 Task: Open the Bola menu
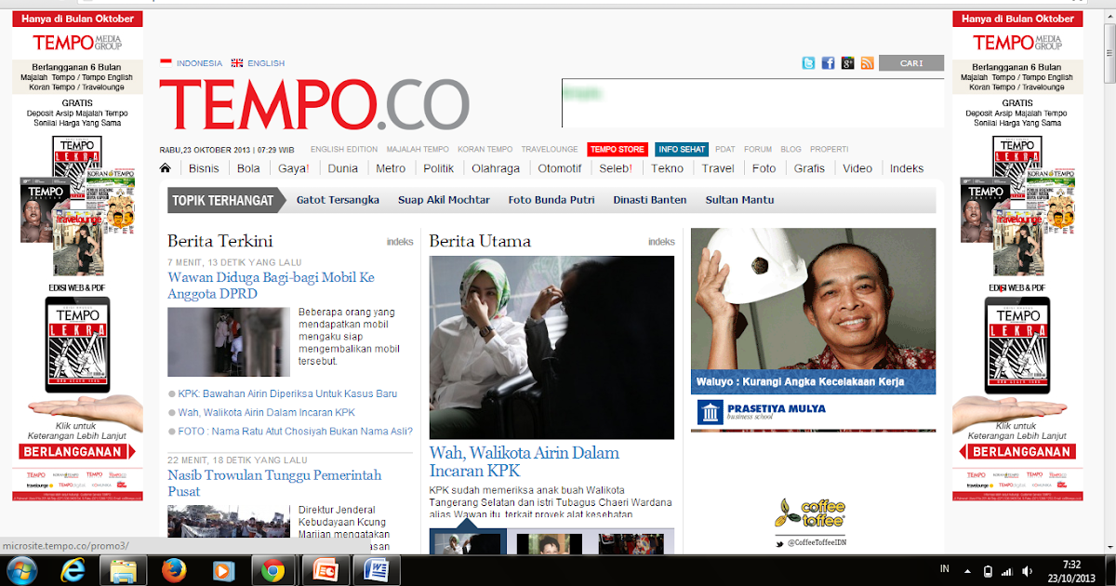point(248,168)
